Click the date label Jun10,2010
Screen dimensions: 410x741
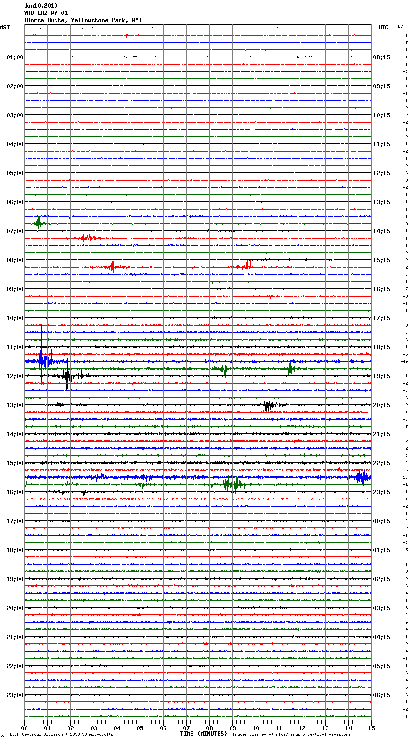pos(41,6)
